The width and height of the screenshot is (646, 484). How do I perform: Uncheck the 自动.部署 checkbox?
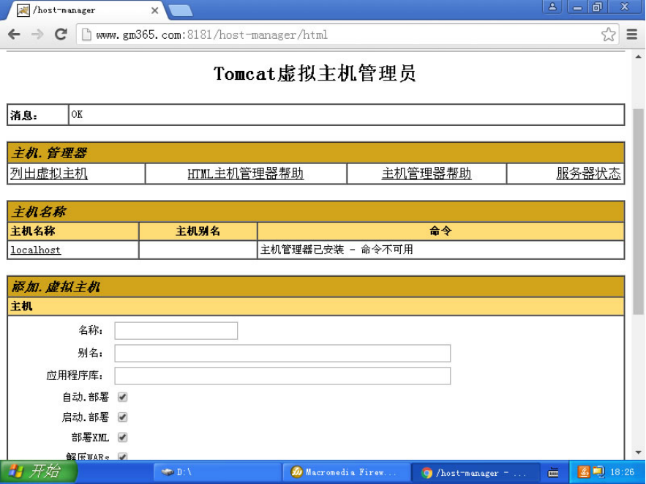pos(122,397)
